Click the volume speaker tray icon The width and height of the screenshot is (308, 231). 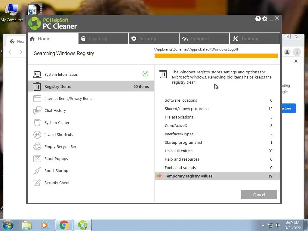(278, 225)
